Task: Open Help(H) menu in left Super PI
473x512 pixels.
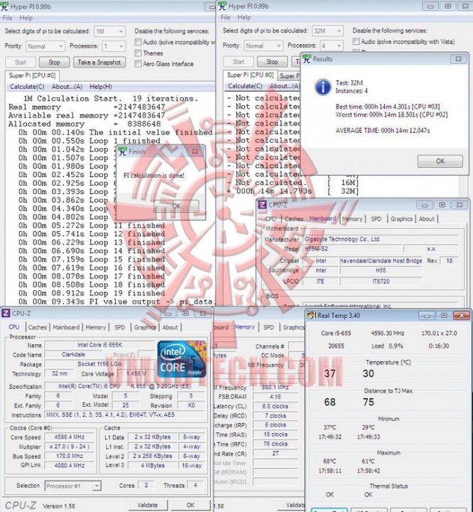Action: coord(100,87)
